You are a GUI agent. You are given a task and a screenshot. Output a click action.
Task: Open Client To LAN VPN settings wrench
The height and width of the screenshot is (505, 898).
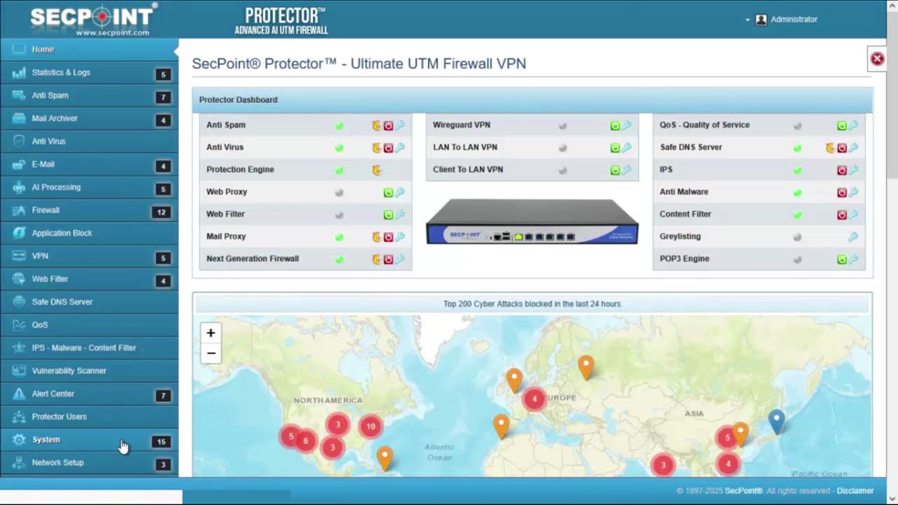627,170
